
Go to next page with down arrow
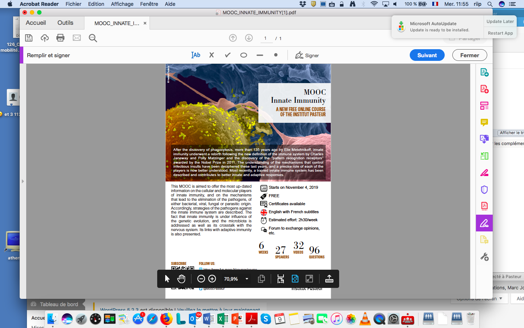coord(249,38)
